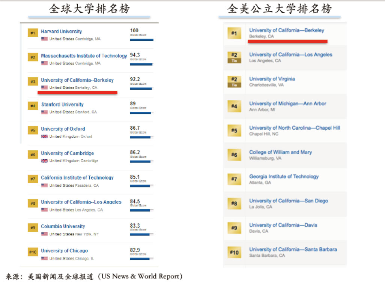Click the #2 badge beside Massachusetts Institute of Technology

tap(33, 57)
